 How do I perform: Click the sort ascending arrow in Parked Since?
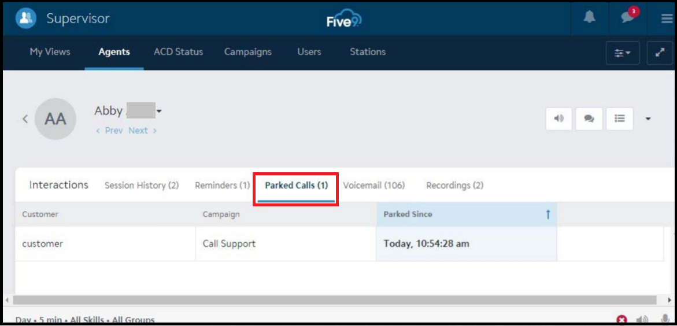click(548, 214)
